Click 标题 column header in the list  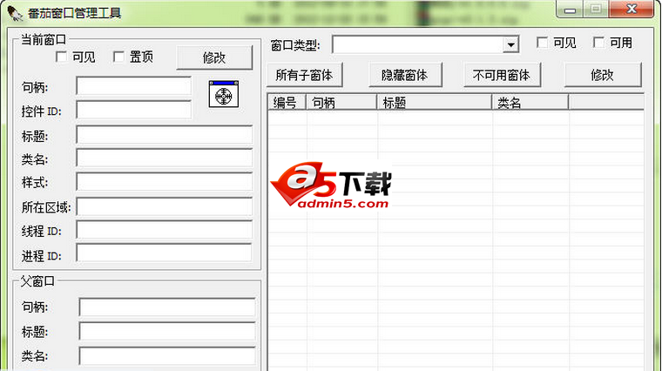(x=434, y=103)
